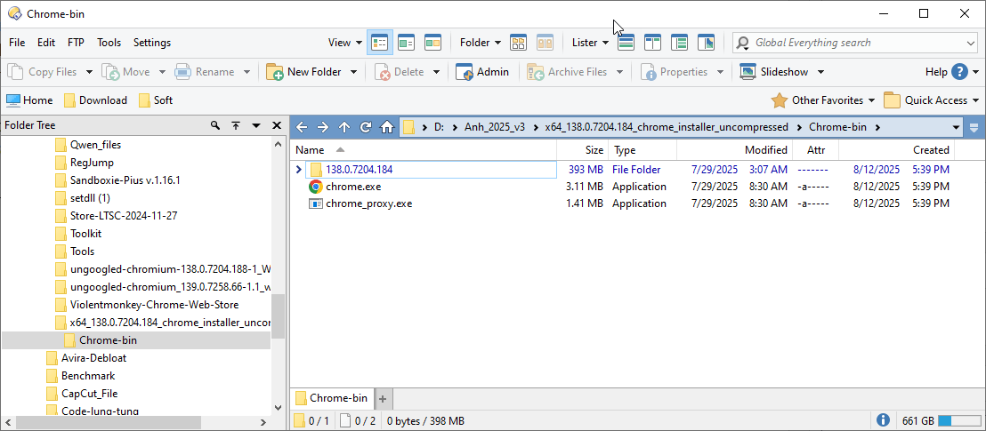This screenshot has height=431, width=986.
Task: Add a new folder tab with plus button
Action: tap(383, 398)
